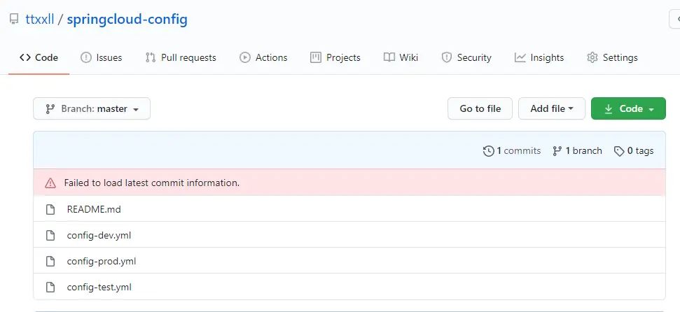Click the file icon next to README.md
Image resolution: width=680 pixels, height=312 pixels.
(50, 210)
